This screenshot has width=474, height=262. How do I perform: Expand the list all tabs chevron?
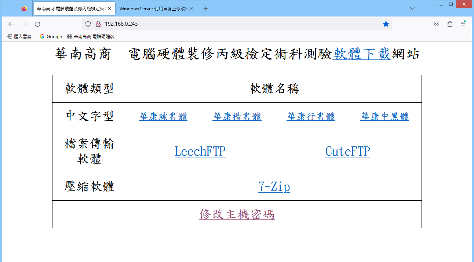[x=412, y=8]
